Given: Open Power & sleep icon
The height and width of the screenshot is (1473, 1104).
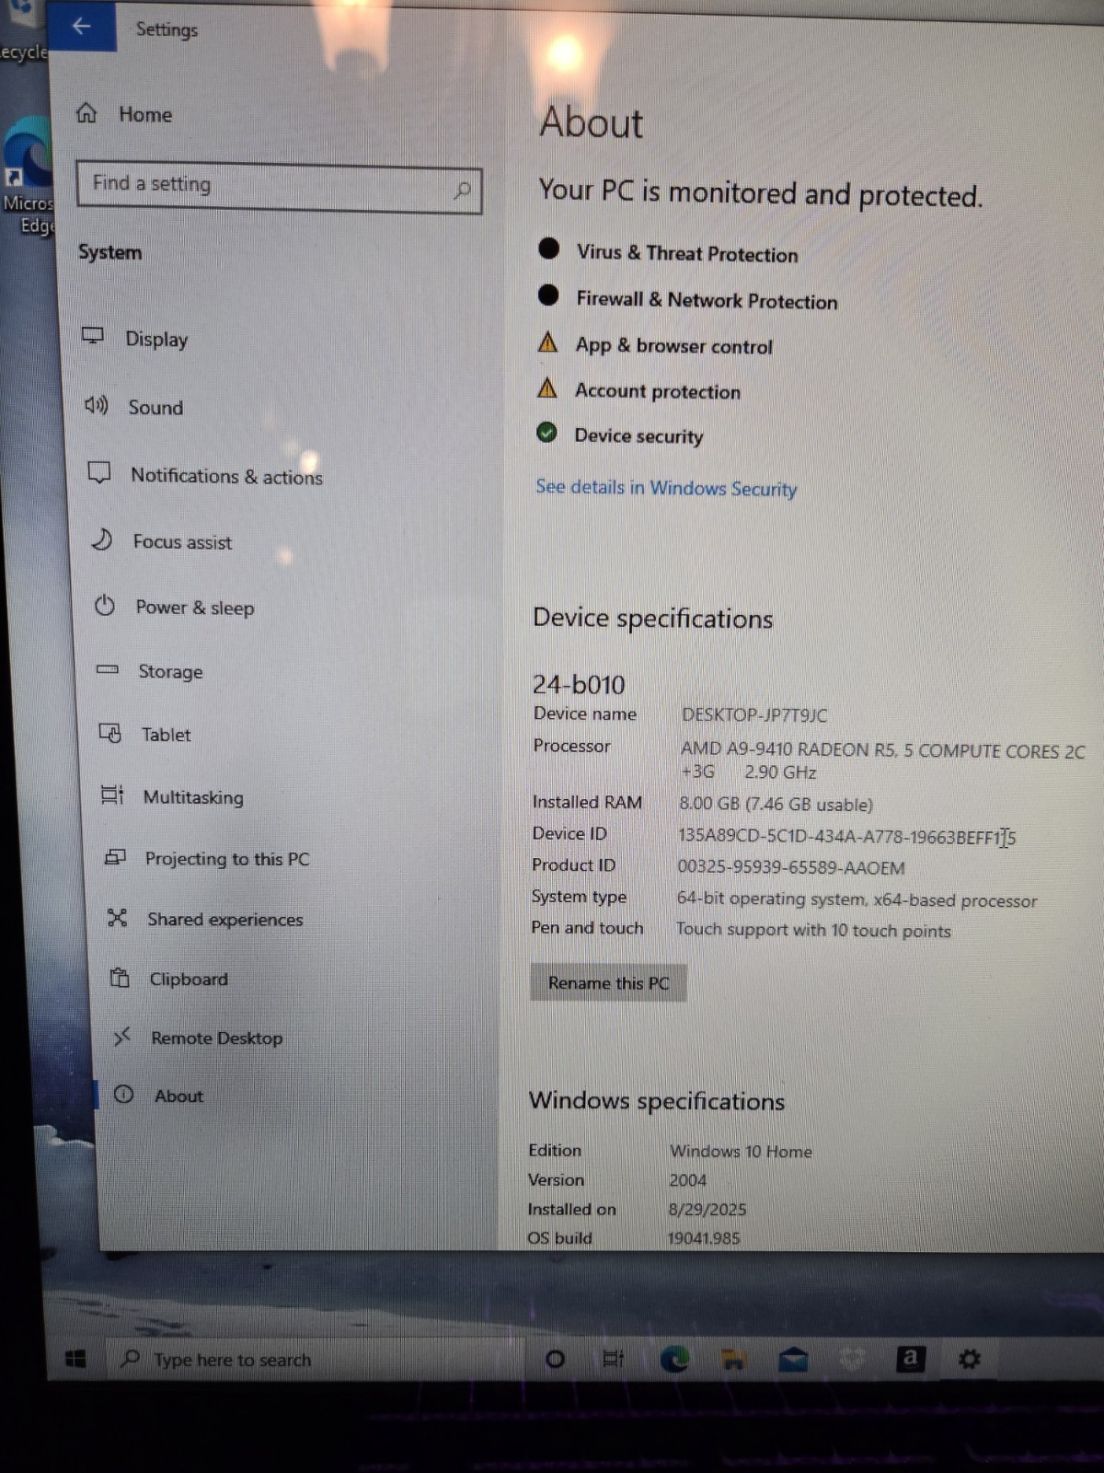Looking at the screenshot, I should (x=105, y=605).
